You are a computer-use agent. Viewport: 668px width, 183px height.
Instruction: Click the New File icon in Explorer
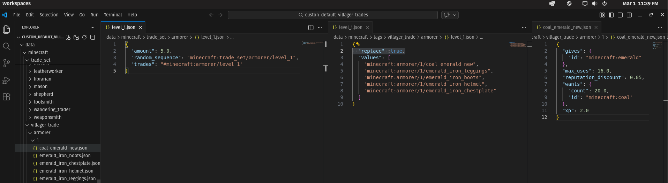(x=68, y=37)
